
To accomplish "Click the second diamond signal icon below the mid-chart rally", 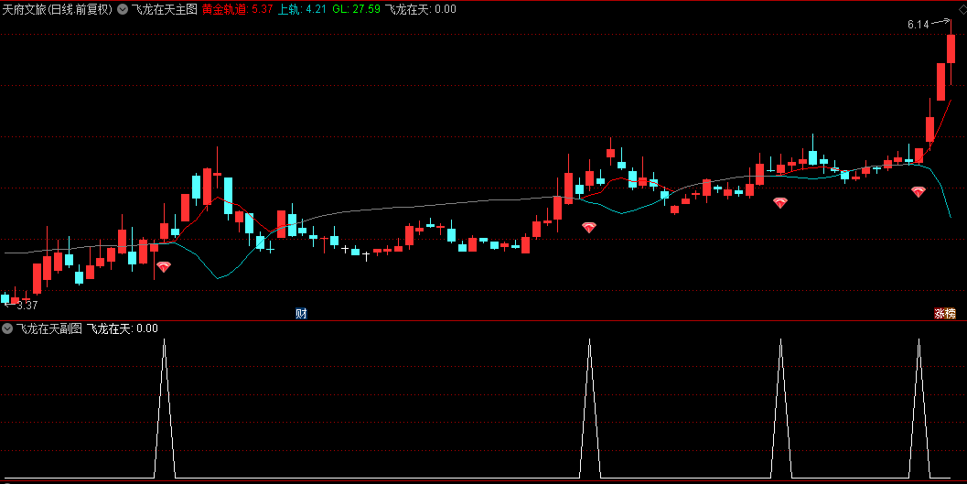I will [x=589, y=228].
